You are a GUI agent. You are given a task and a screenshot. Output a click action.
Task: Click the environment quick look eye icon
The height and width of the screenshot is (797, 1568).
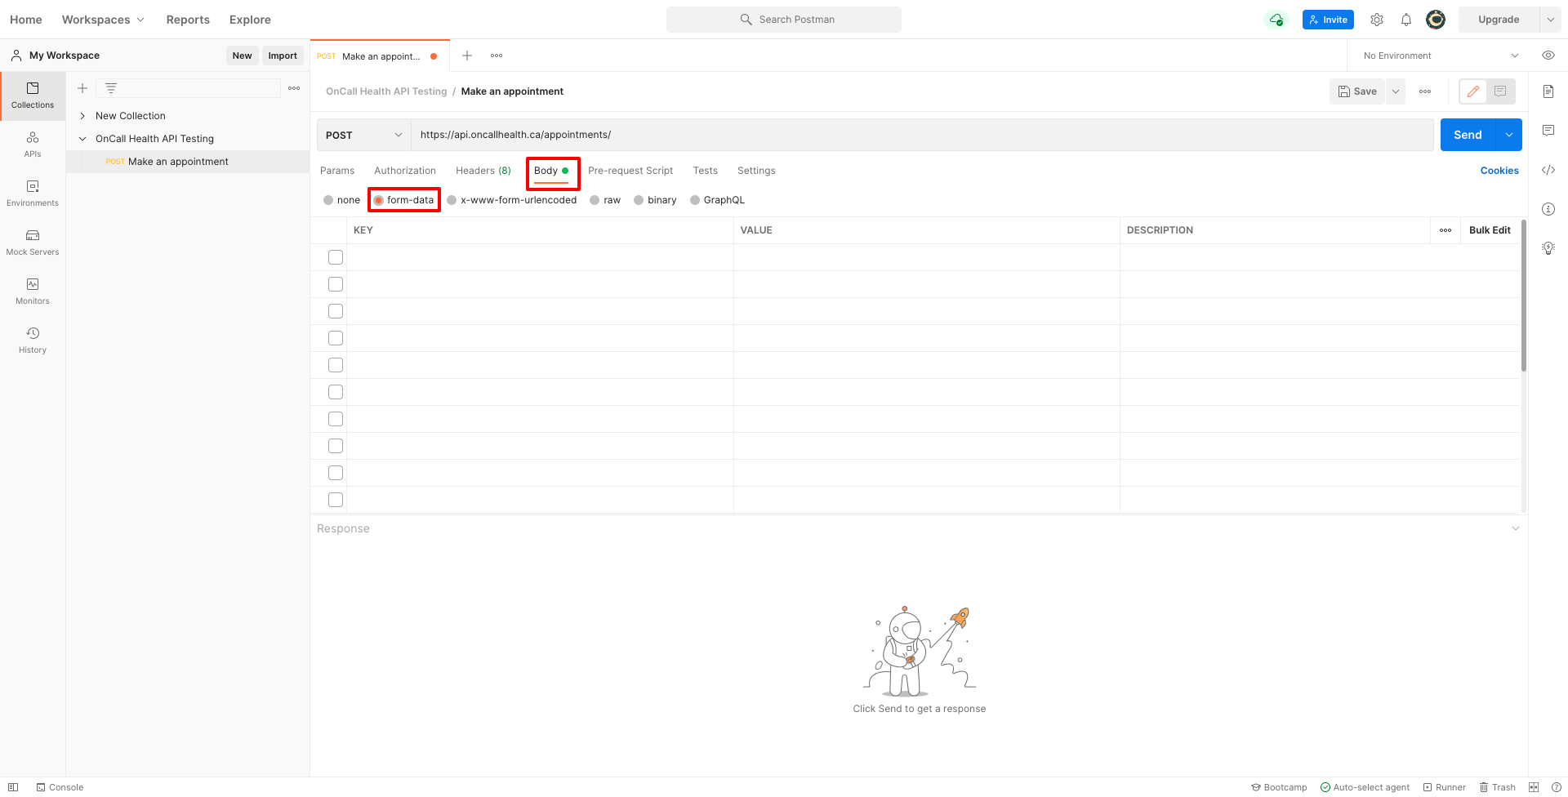click(x=1548, y=56)
